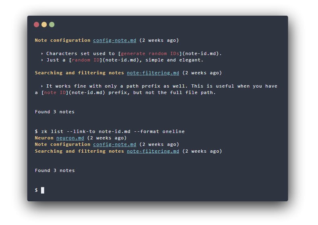Click the yellow minimize window button

44,25
